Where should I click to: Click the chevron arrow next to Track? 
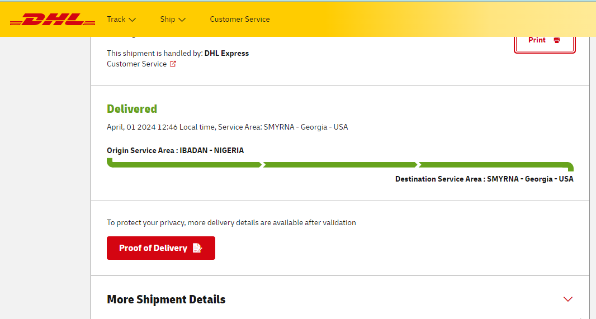coord(133,20)
